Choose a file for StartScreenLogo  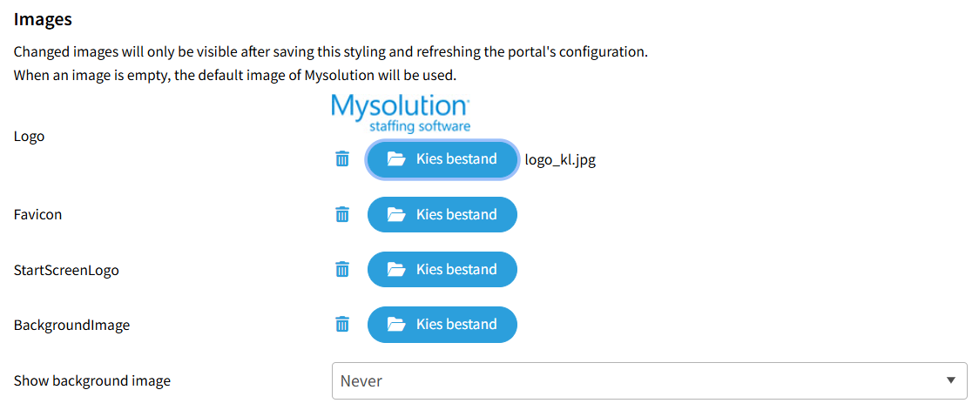point(442,270)
